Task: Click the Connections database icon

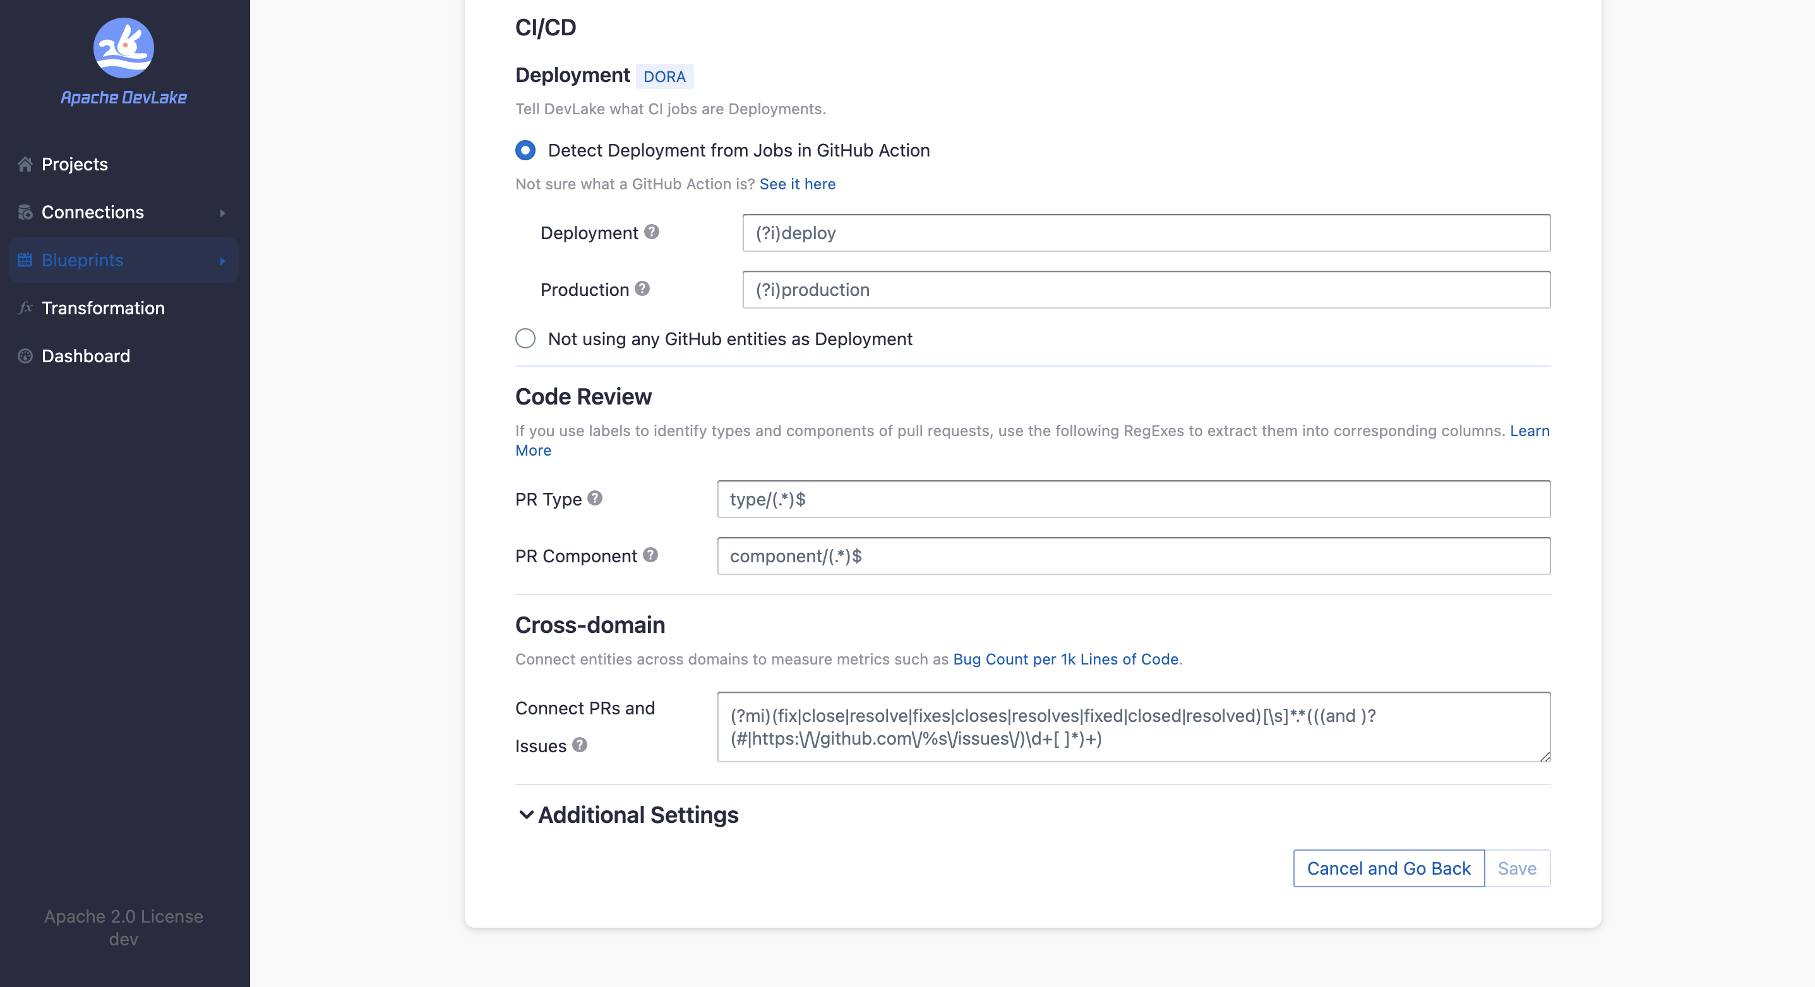Action: pyautogui.click(x=25, y=212)
